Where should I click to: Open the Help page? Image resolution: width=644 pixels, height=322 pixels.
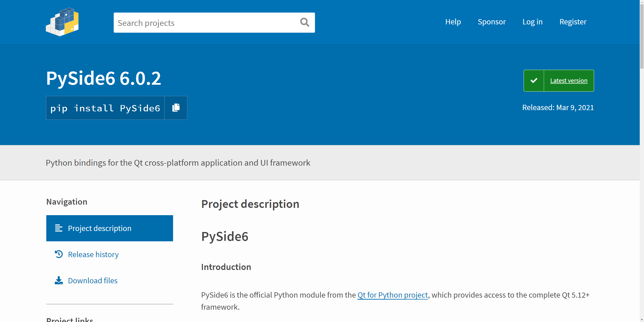tap(453, 22)
